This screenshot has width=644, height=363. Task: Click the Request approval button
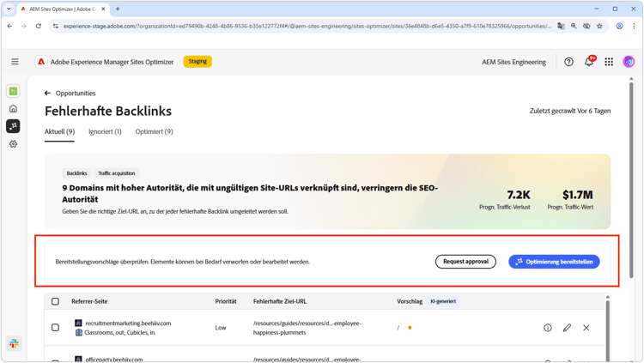[465, 262]
